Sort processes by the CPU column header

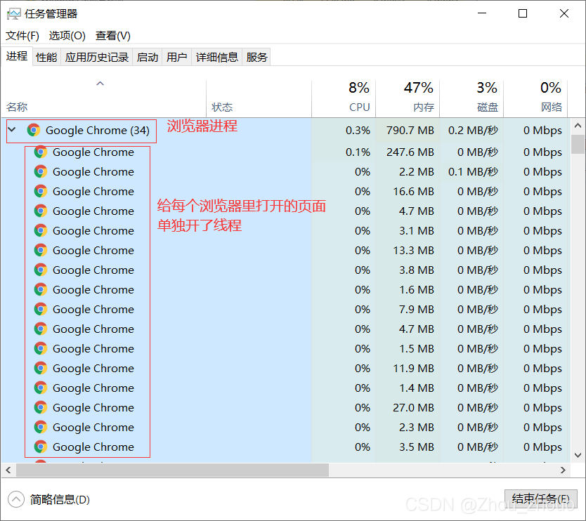point(344,98)
